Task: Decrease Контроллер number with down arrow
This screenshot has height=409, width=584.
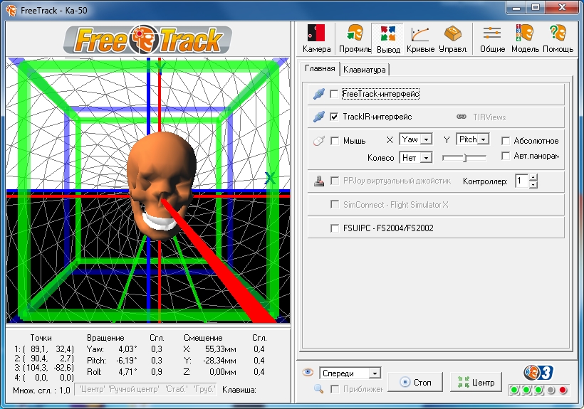Action: pyautogui.click(x=533, y=184)
